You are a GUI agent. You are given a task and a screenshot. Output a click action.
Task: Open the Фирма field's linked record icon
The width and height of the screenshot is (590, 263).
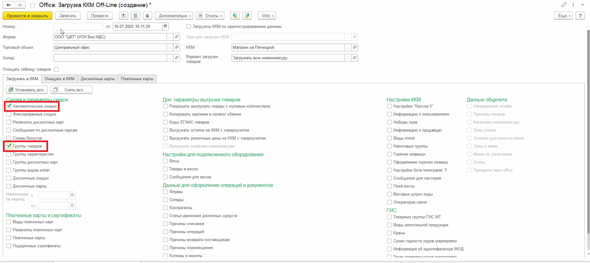coord(177,37)
